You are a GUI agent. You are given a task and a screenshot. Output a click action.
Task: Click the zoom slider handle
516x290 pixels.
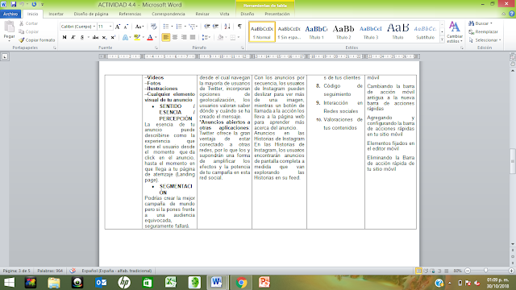485,271
